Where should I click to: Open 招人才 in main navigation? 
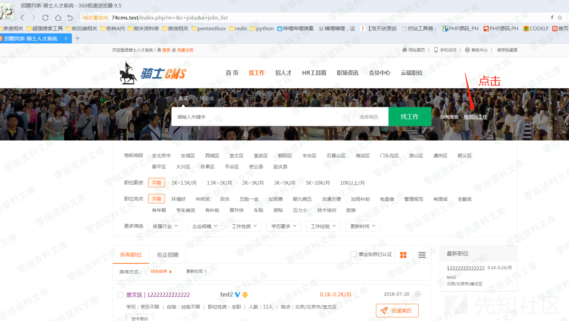tap(283, 73)
